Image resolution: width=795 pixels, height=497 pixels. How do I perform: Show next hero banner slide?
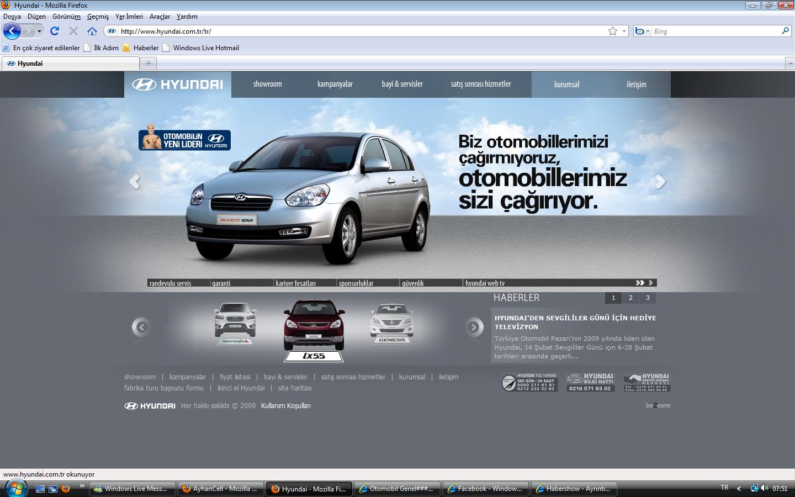tap(660, 181)
